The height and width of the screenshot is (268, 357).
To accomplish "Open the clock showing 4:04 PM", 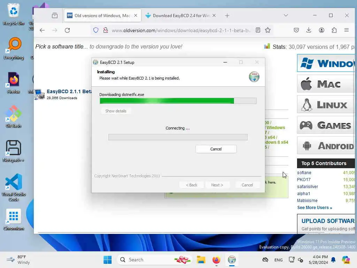I will tap(318, 260).
